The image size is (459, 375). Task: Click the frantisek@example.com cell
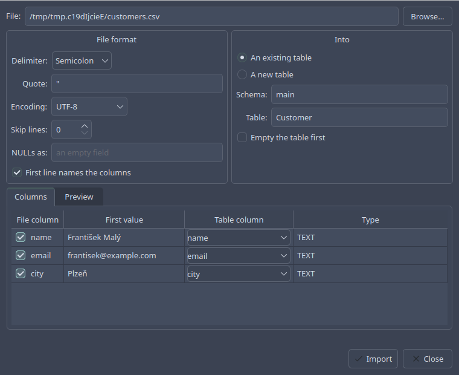point(124,256)
